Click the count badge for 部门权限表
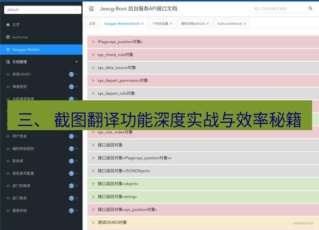Image resolution: width=319 pixels, height=230 pixels. click(71, 186)
